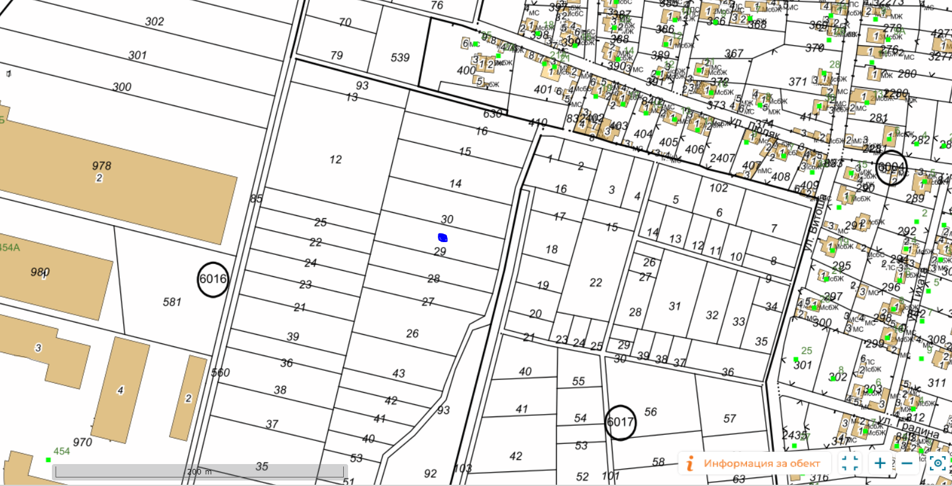
Task: Click parcel number 539
Action: tap(400, 57)
